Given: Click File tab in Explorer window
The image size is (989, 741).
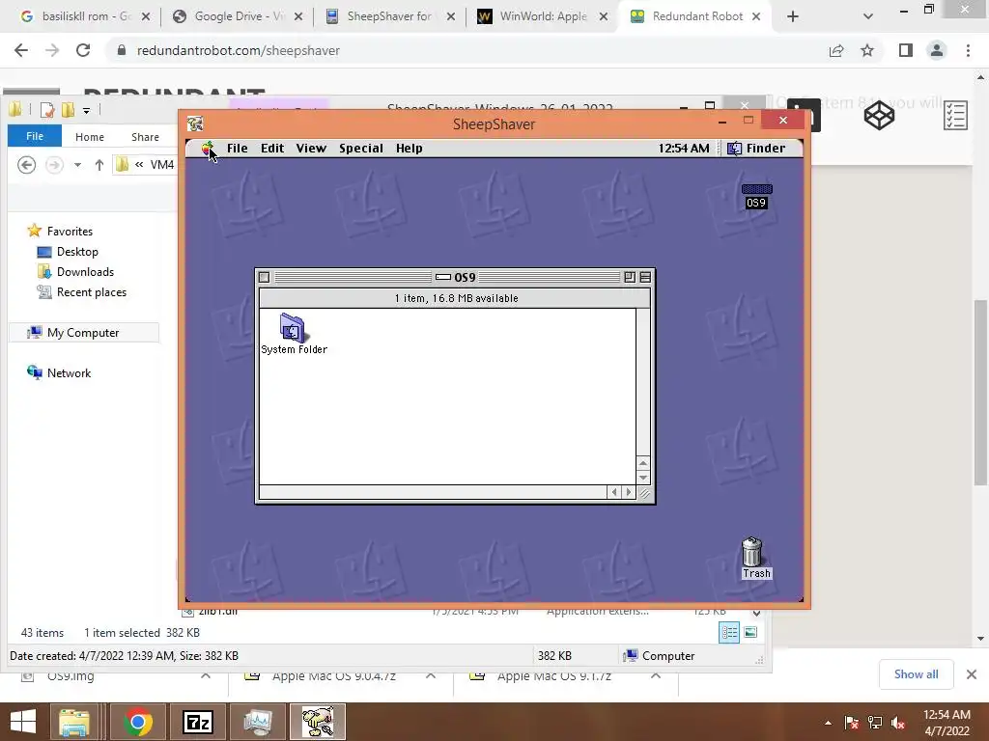Looking at the screenshot, I should tap(35, 136).
